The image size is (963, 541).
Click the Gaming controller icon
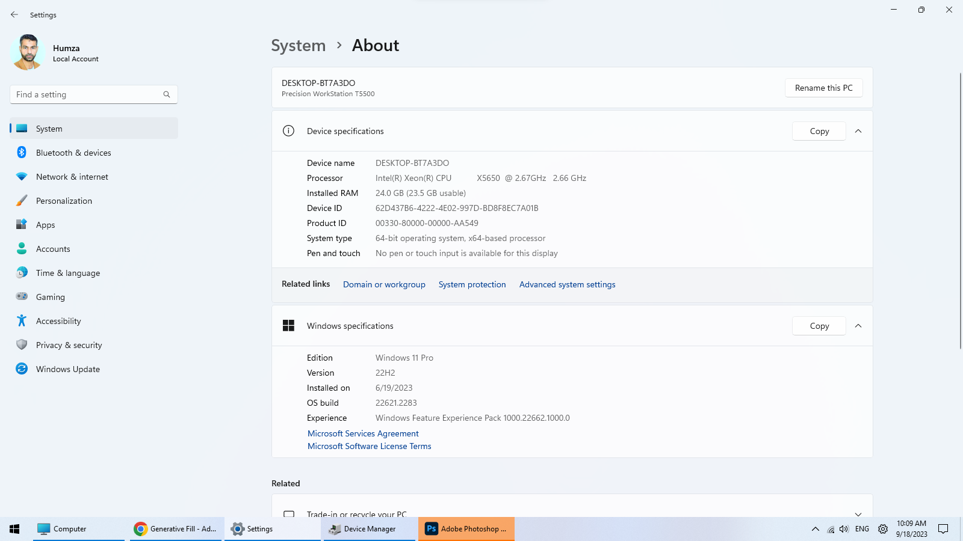coord(22,296)
